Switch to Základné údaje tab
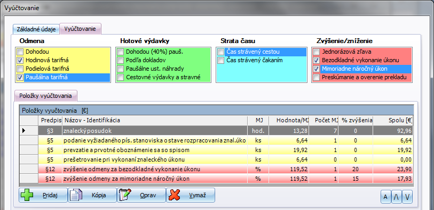Image resolution: width=434 pixels, height=210 pixels. pyautogui.click(x=36, y=29)
